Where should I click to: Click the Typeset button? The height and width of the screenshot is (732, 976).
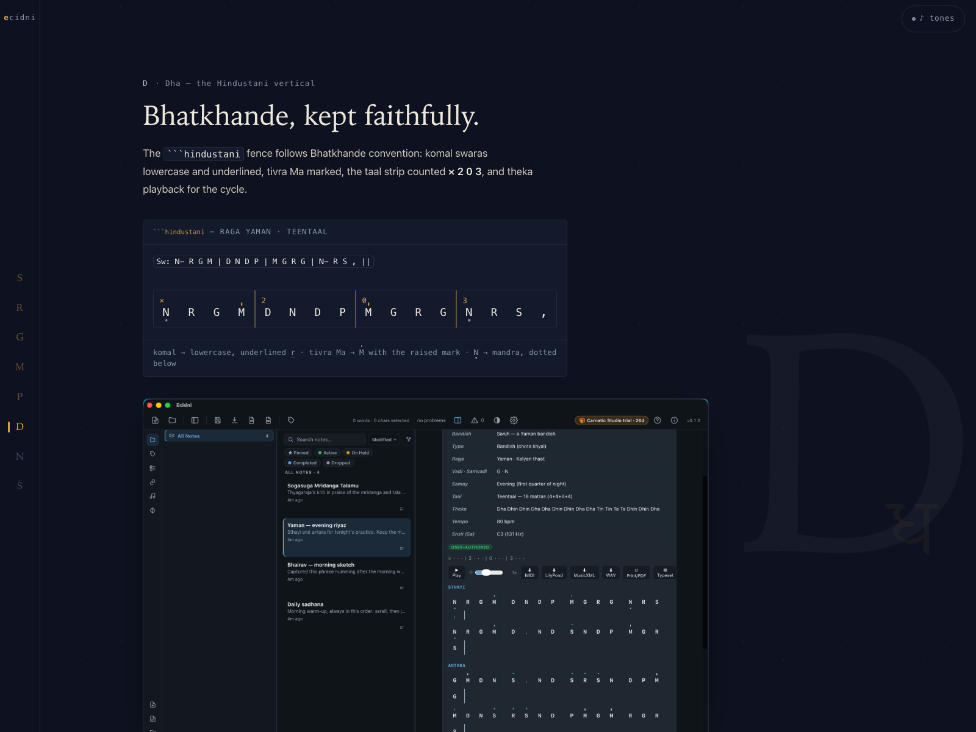[x=665, y=573]
